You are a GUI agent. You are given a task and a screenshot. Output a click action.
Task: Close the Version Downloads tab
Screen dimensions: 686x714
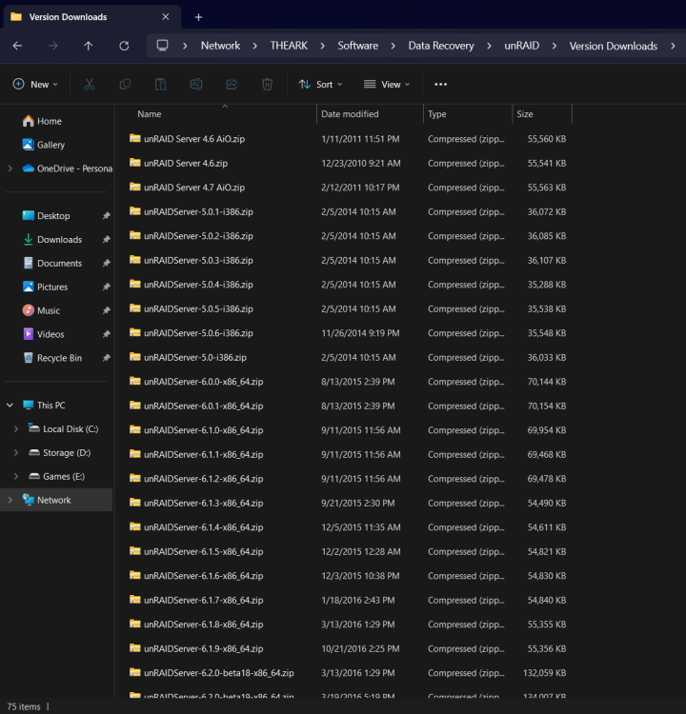click(166, 17)
